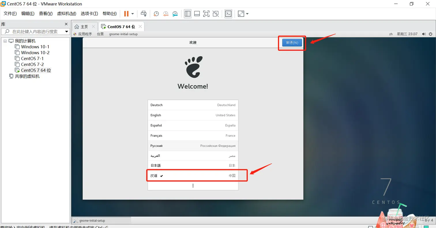The width and height of the screenshot is (436, 228).
Task: Toggle the console view button
Action: (x=228, y=14)
